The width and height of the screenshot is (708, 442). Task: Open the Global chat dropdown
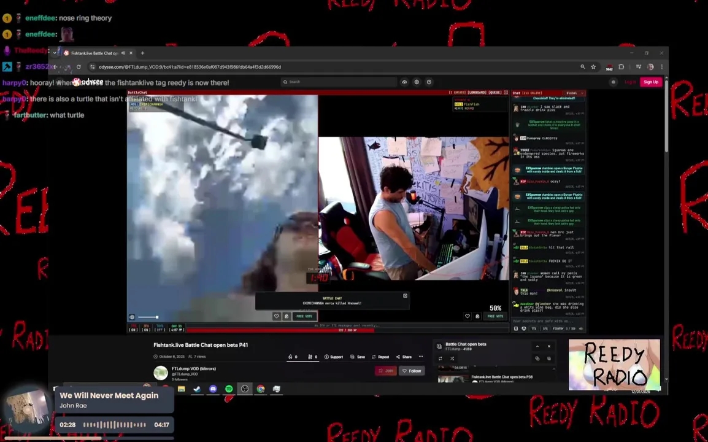(574, 93)
